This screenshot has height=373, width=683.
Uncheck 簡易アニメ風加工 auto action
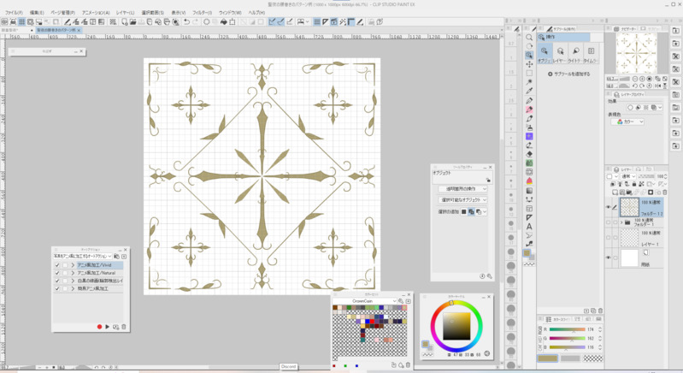57,288
